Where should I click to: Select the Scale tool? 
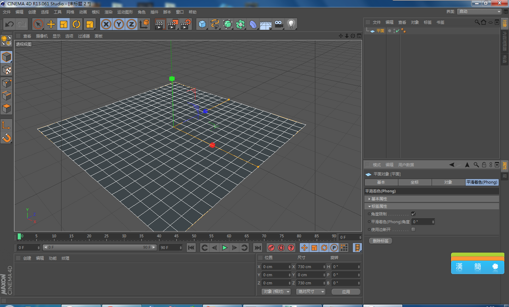tap(64, 24)
